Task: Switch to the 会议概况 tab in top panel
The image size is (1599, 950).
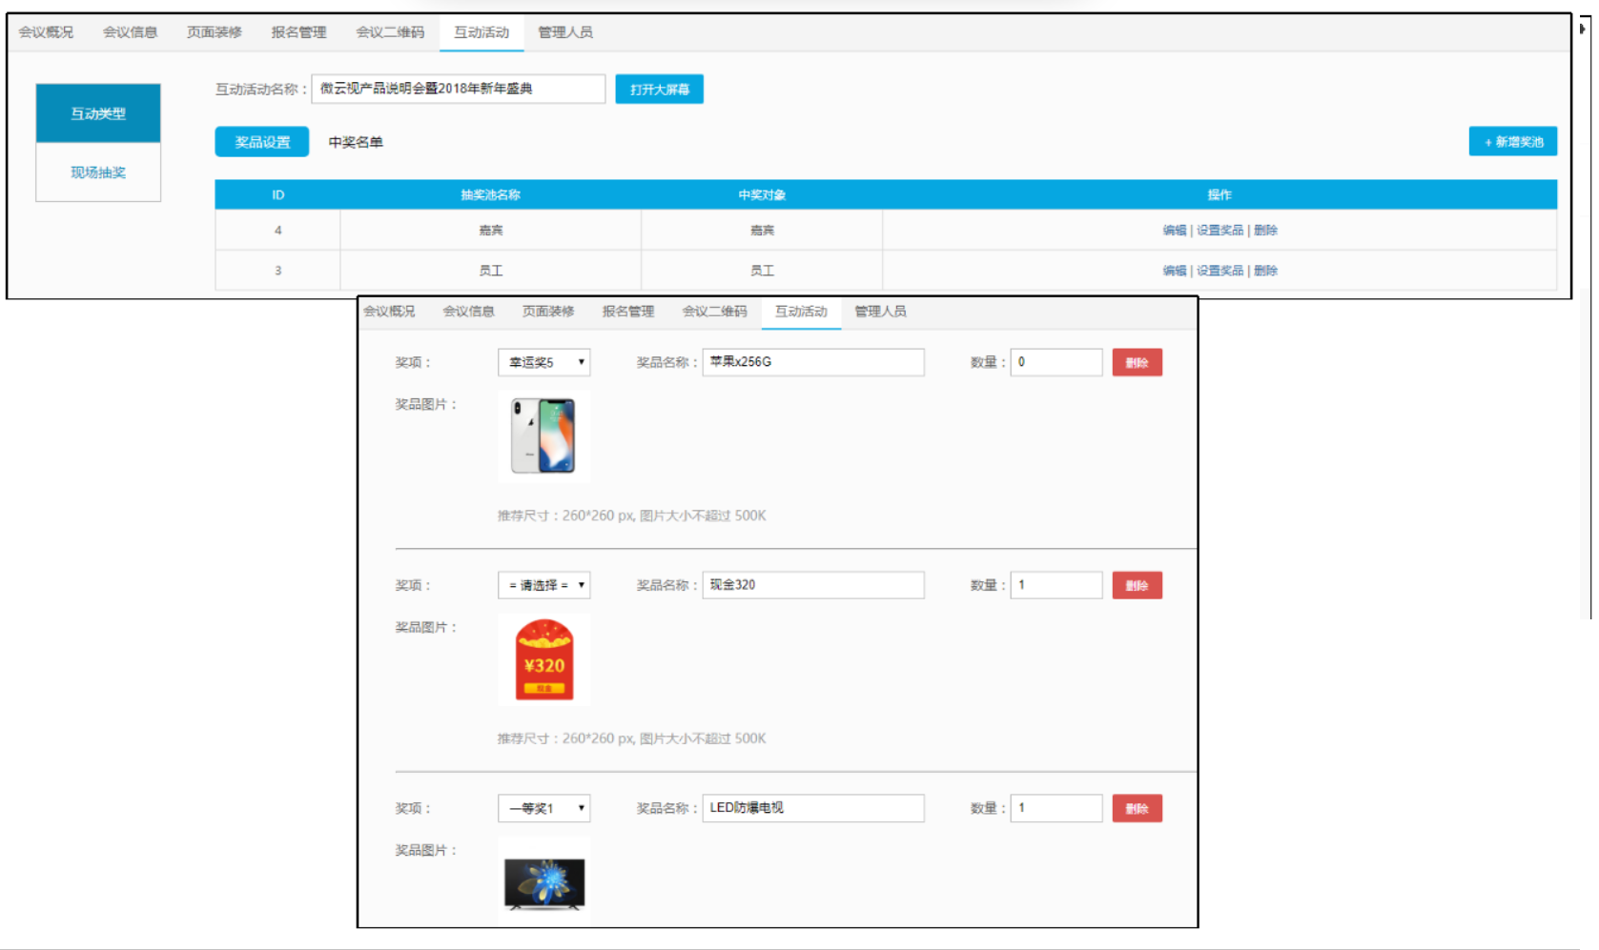Action: (46, 32)
